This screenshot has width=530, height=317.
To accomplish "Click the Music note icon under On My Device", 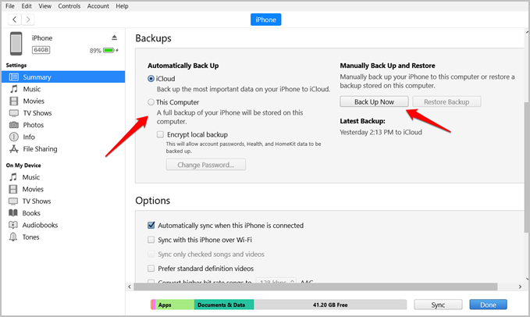I will pos(13,177).
